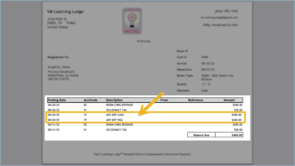Click the Learning Lodge Motel logo

pos(132,21)
